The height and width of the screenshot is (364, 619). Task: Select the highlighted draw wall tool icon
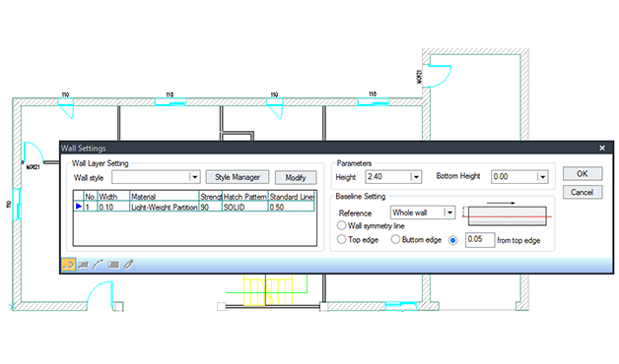[x=68, y=265]
